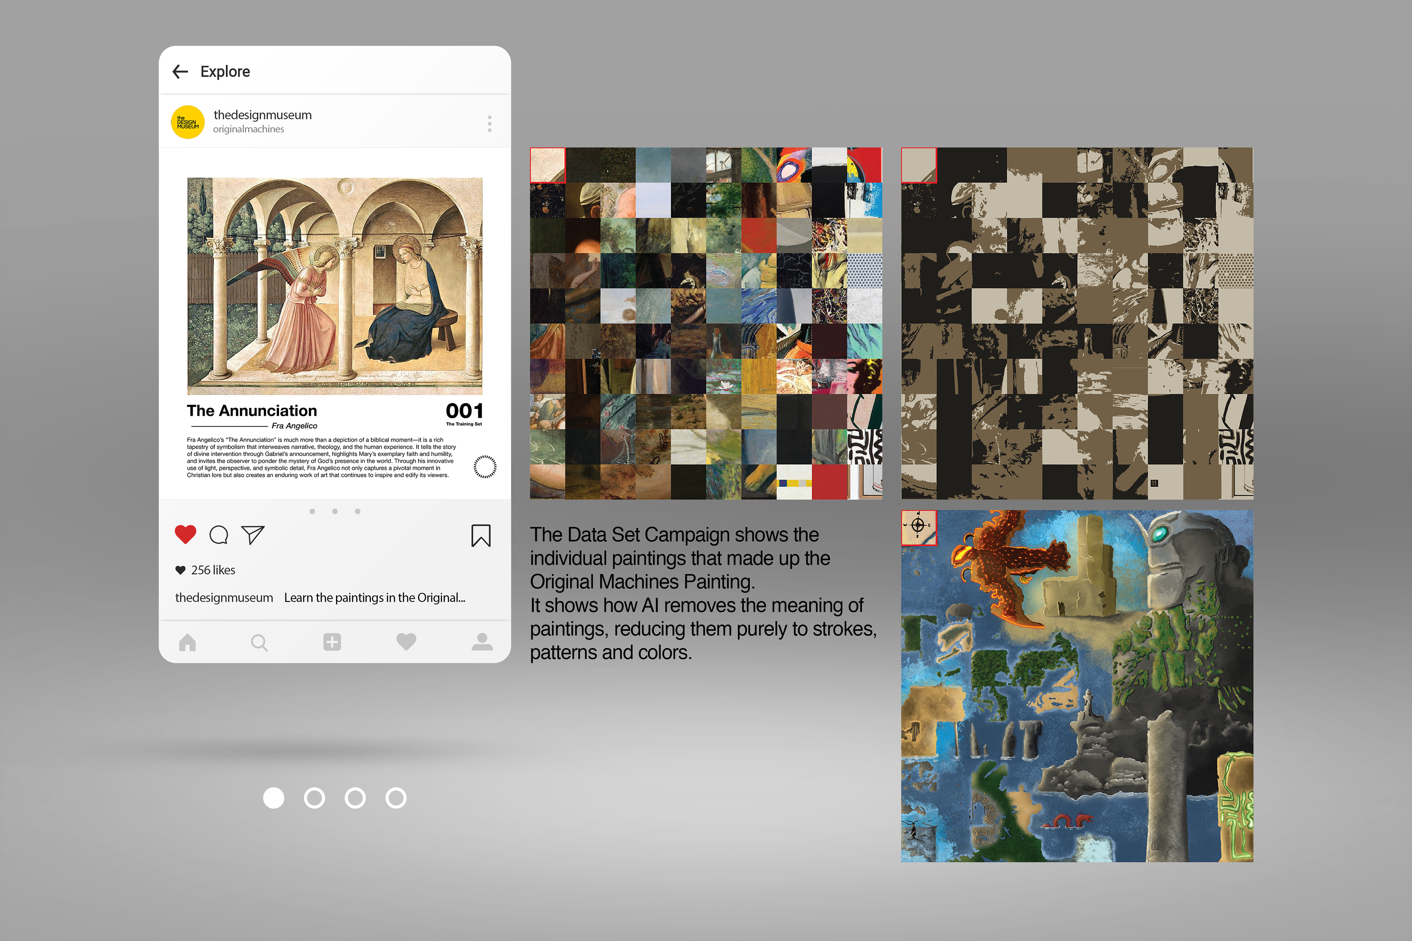The width and height of the screenshot is (1412, 941).
Task: Save post with bookmark icon
Action: click(481, 536)
